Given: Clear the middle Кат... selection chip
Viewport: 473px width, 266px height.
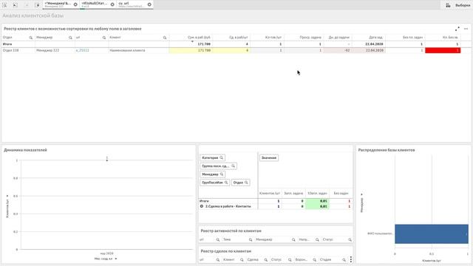Looking at the screenshot, I should click(x=112, y=4).
